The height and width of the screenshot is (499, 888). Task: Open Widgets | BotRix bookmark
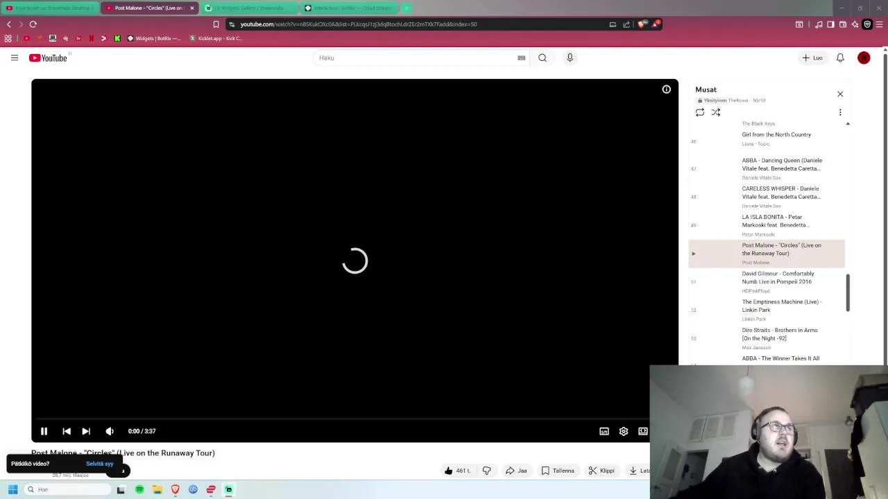153,38
